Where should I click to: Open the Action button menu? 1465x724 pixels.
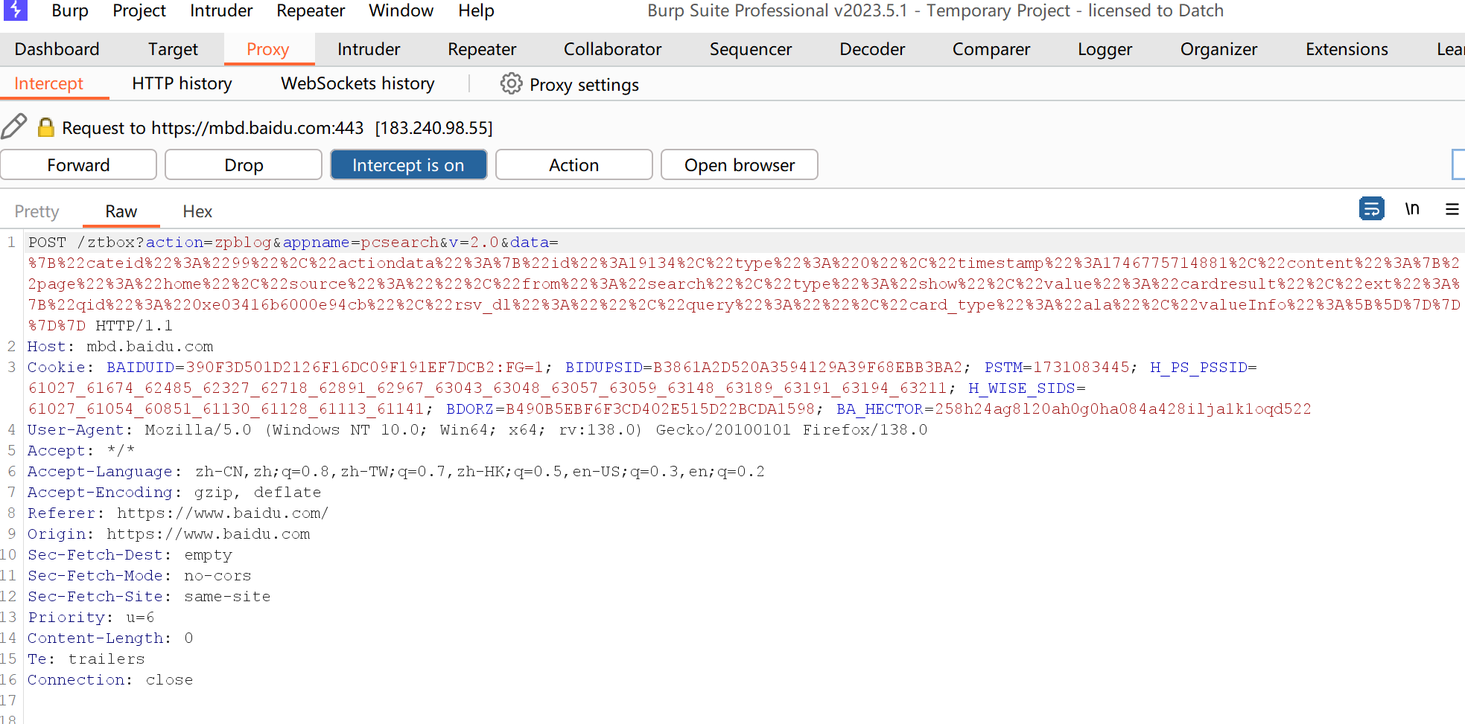[x=573, y=164]
